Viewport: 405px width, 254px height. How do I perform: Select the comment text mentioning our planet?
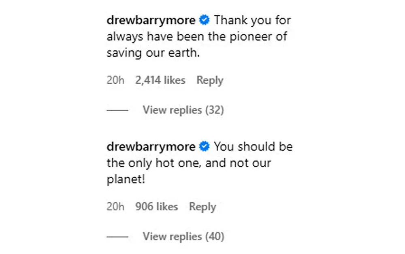point(188,163)
